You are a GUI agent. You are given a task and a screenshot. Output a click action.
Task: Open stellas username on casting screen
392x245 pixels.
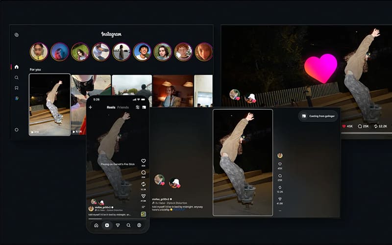point(161,199)
